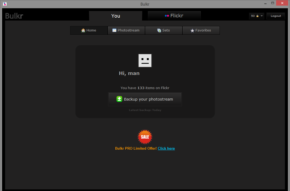Click the lock icon next to 50
This screenshot has width=290, height=191.
[257, 16]
